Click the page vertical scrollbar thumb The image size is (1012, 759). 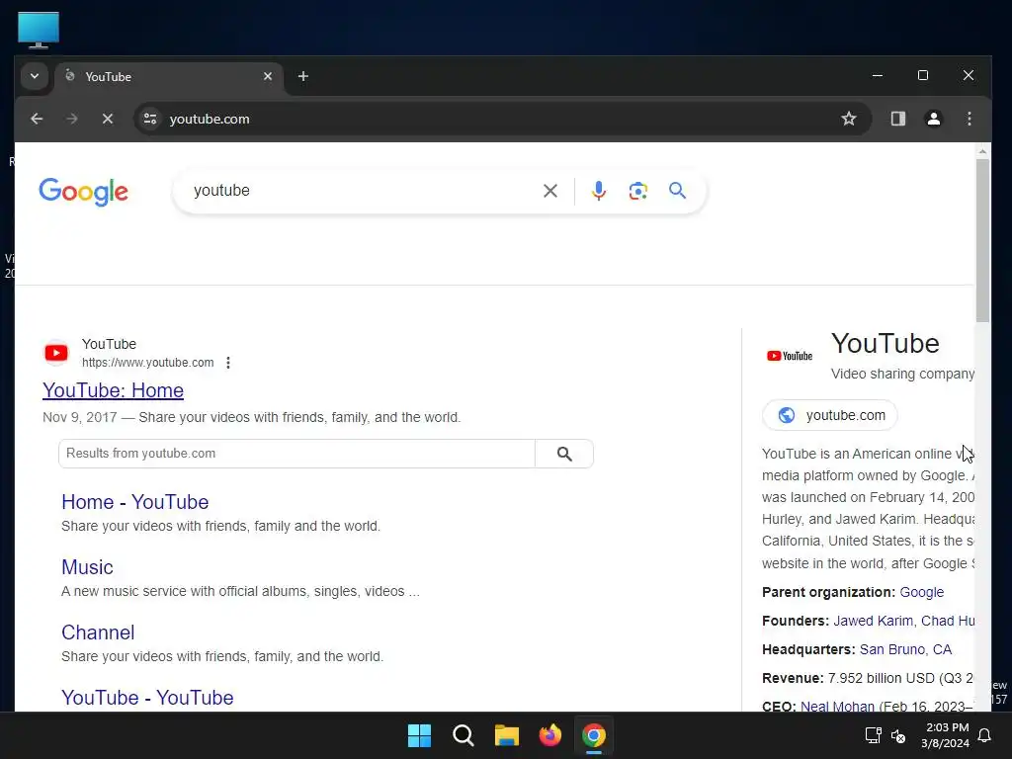(x=982, y=240)
